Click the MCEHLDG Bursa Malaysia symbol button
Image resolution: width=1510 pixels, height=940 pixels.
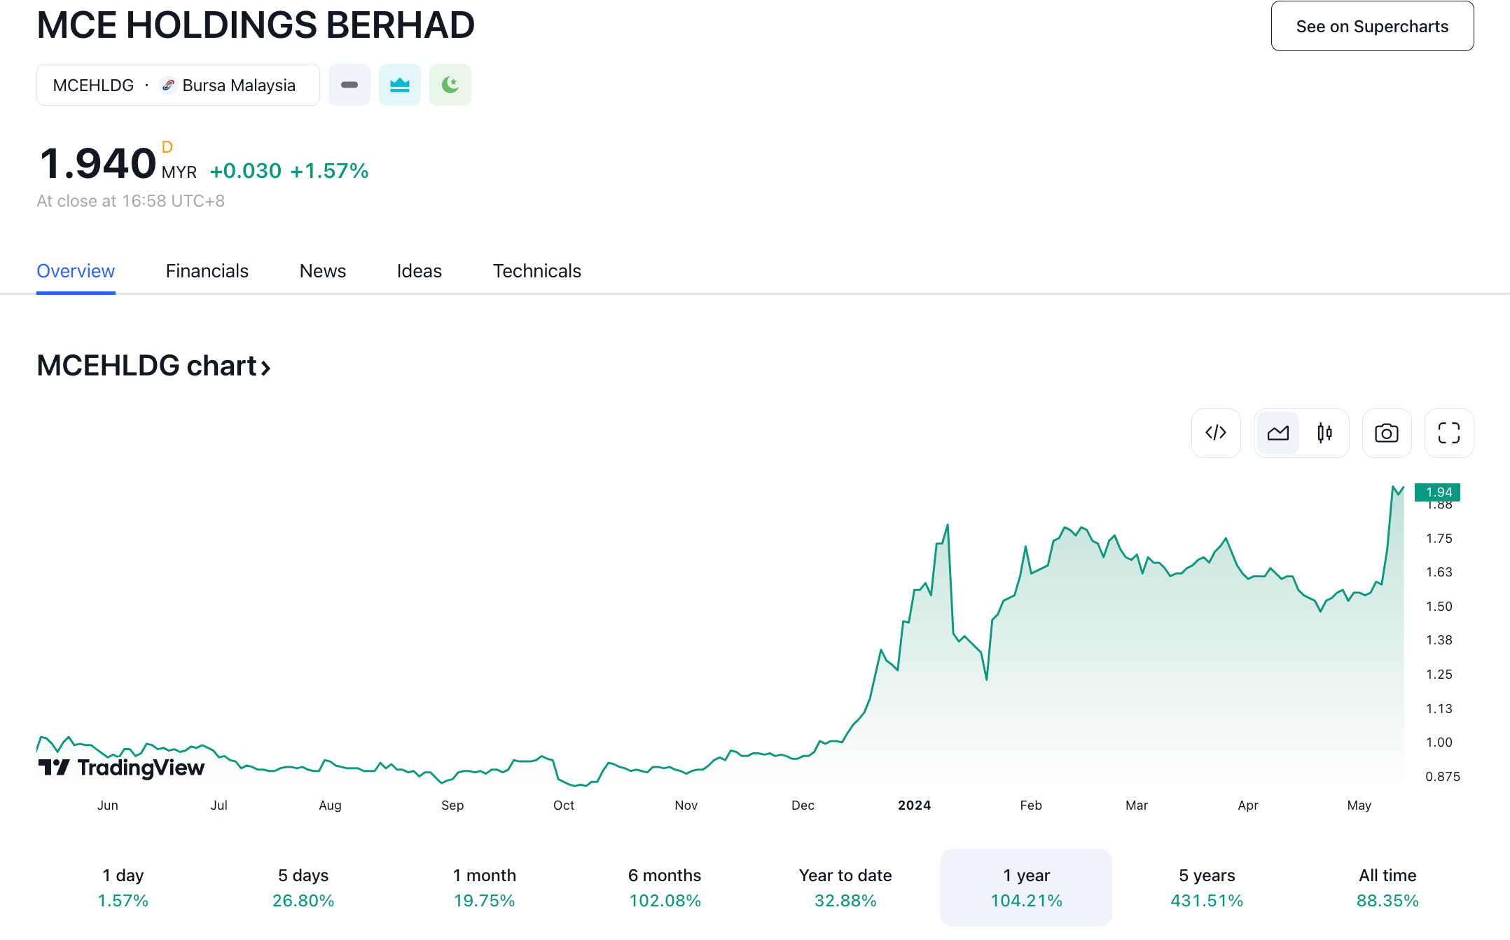coord(178,85)
